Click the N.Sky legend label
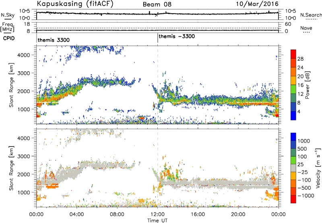322x223 pixels. [x=8, y=15]
